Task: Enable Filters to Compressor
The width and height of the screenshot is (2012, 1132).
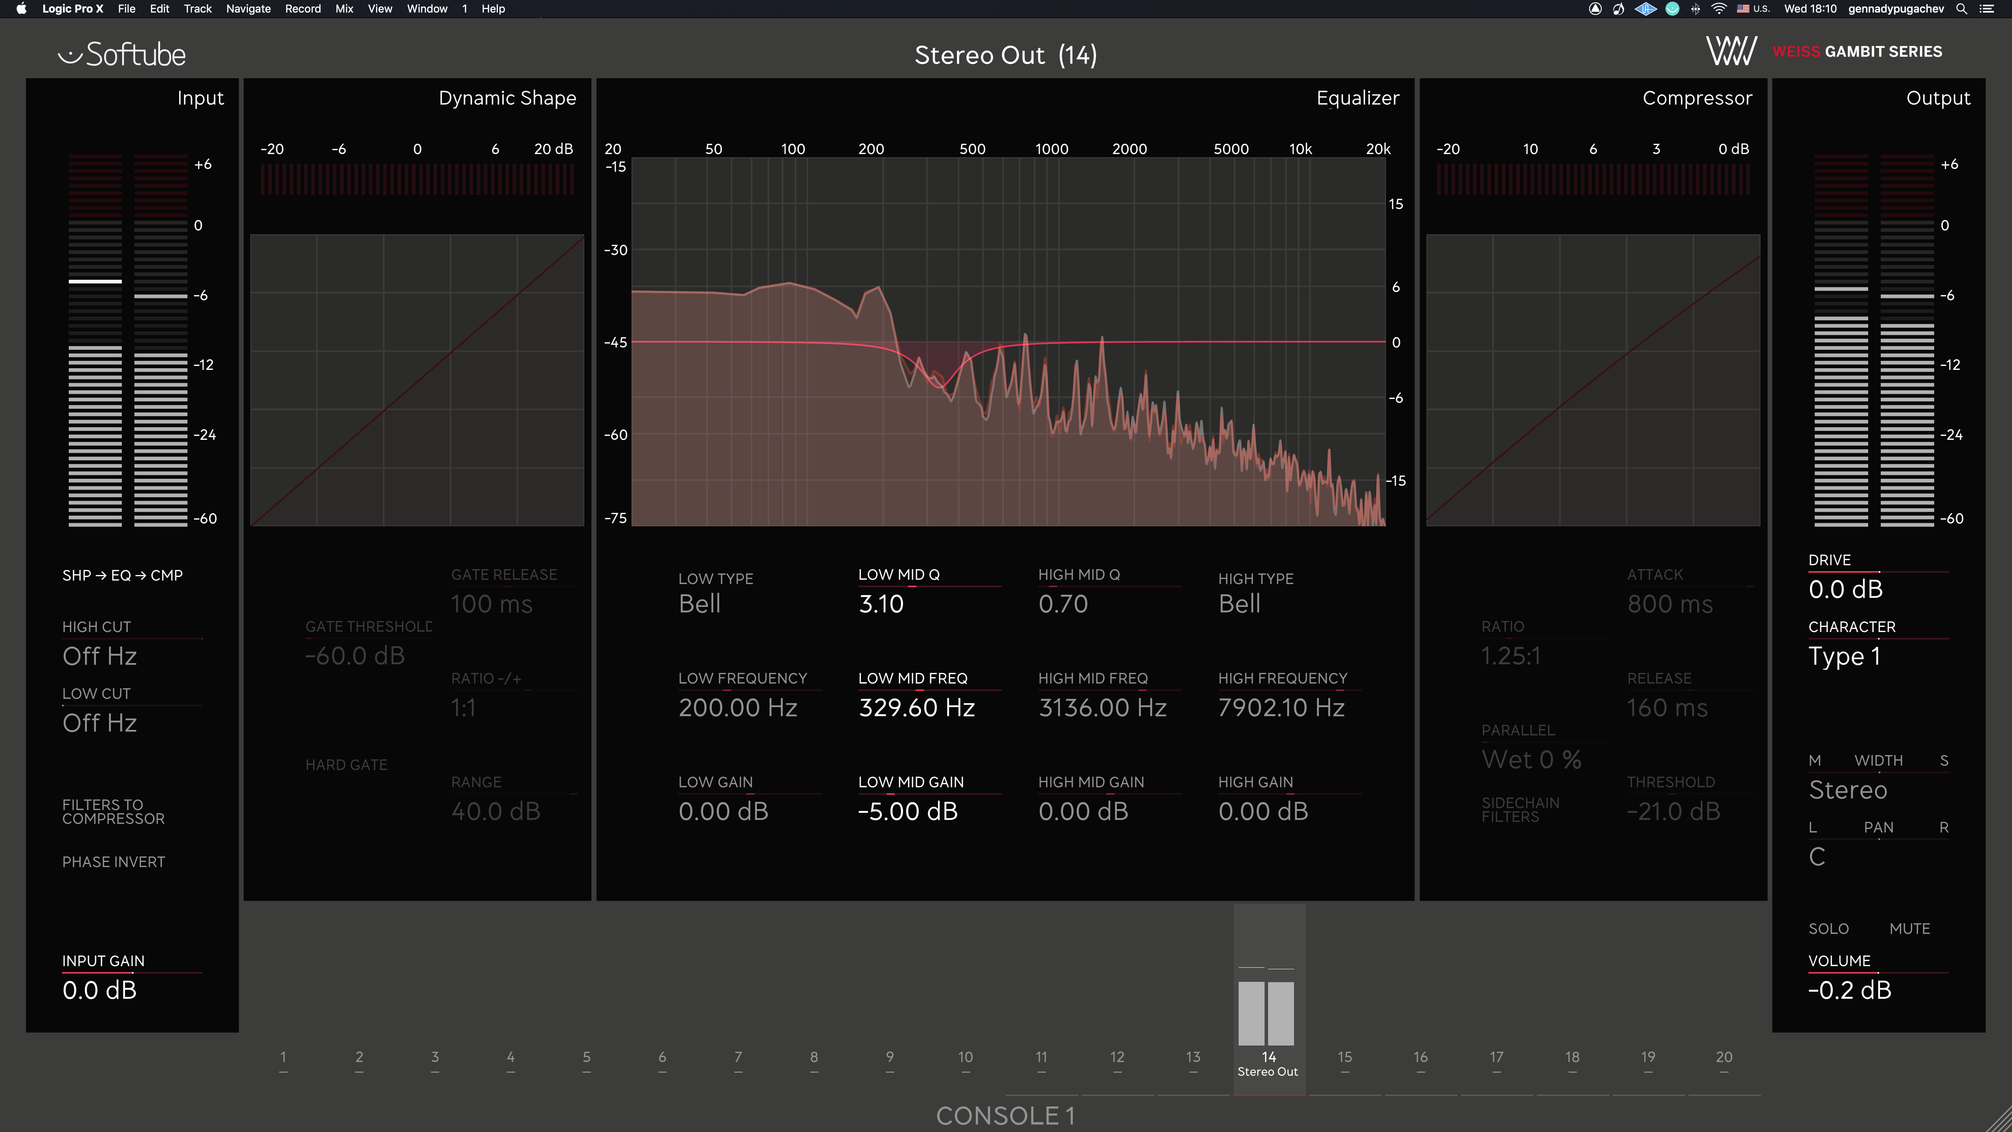Action: [113, 812]
